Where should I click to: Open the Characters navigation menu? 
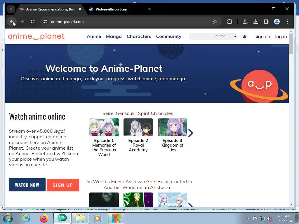tap(139, 36)
